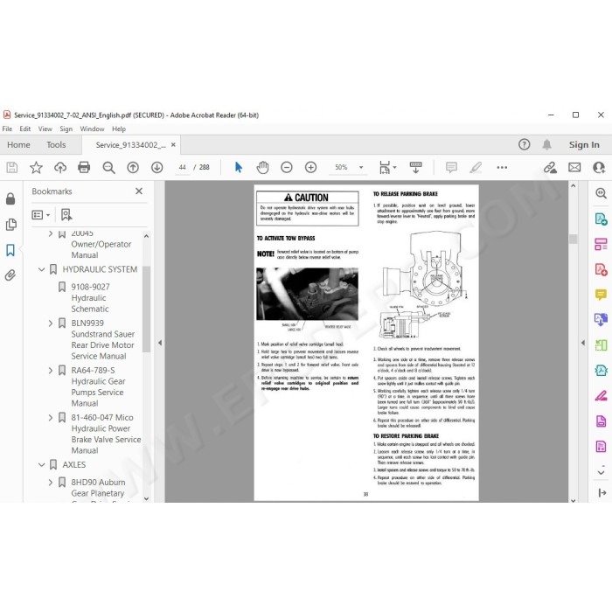Viewport: 612px width, 612px height.
Task: Open the Window menu
Action: [92, 129]
